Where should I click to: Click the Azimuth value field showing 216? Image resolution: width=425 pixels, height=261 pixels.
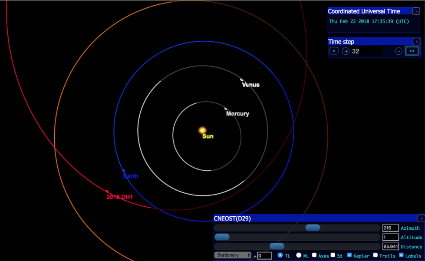tap(390, 228)
